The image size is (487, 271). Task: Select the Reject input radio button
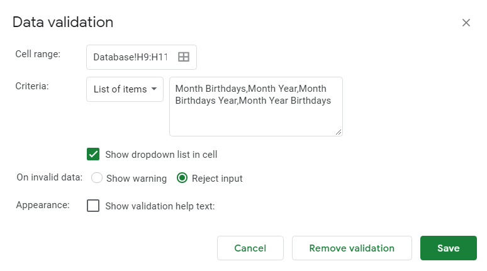[182, 178]
